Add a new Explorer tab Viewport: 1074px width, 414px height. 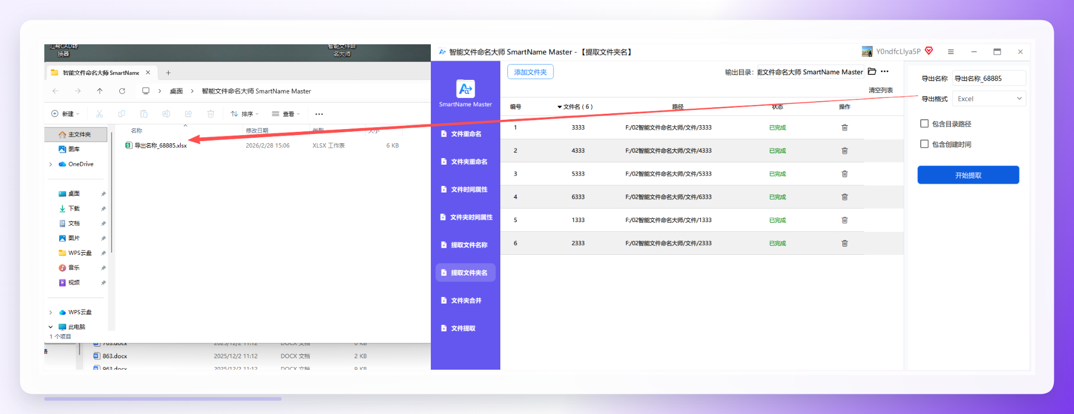pos(168,73)
